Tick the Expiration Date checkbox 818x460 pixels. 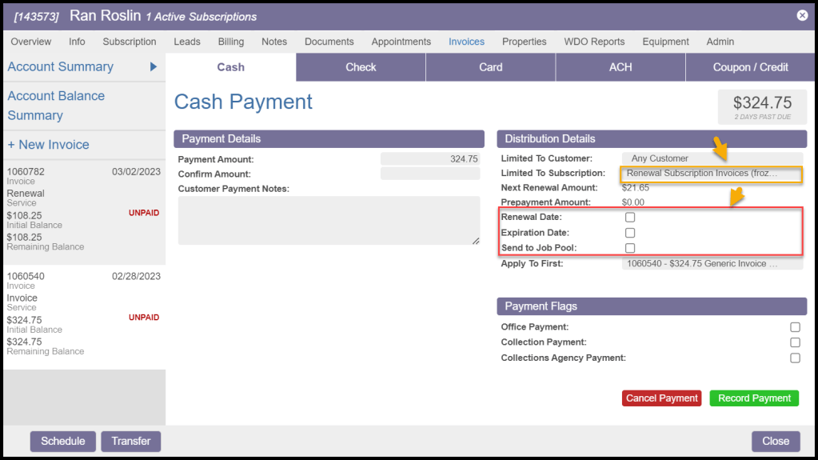point(630,233)
